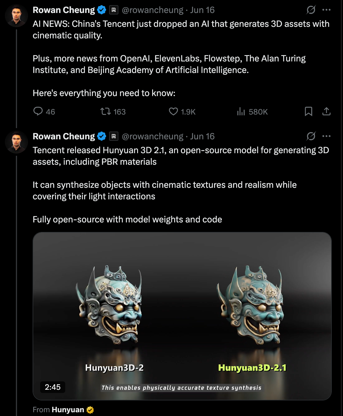
Task: Click affiliation badge next to first username
Action: [x=114, y=10]
